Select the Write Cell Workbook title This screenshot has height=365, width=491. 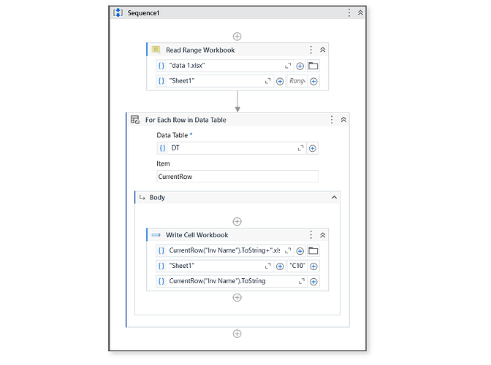[197, 235]
